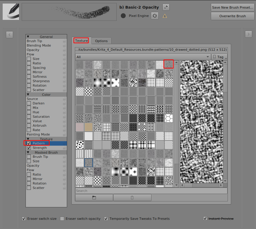
Task: Enable the Scatter checkbox under General
Action: 29,90
